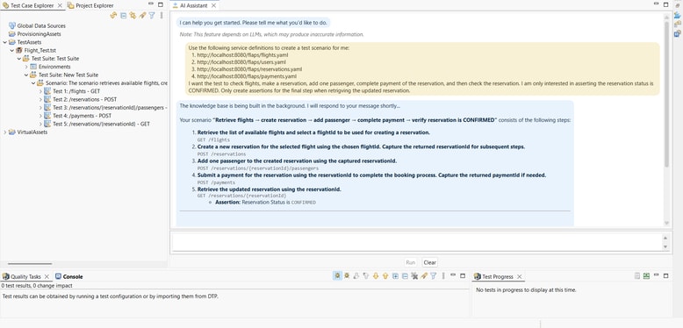
Task: Click the Global Data Sources icon
Action: (x=12, y=25)
